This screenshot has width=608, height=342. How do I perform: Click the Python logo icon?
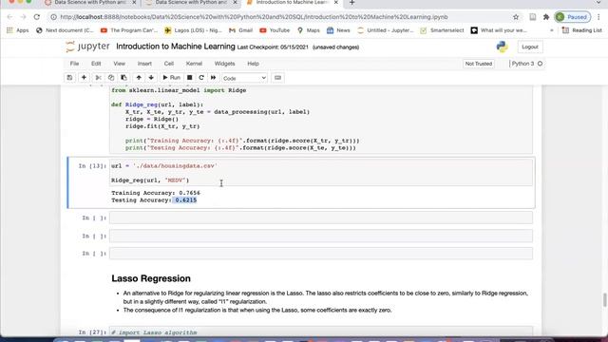click(503, 47)
